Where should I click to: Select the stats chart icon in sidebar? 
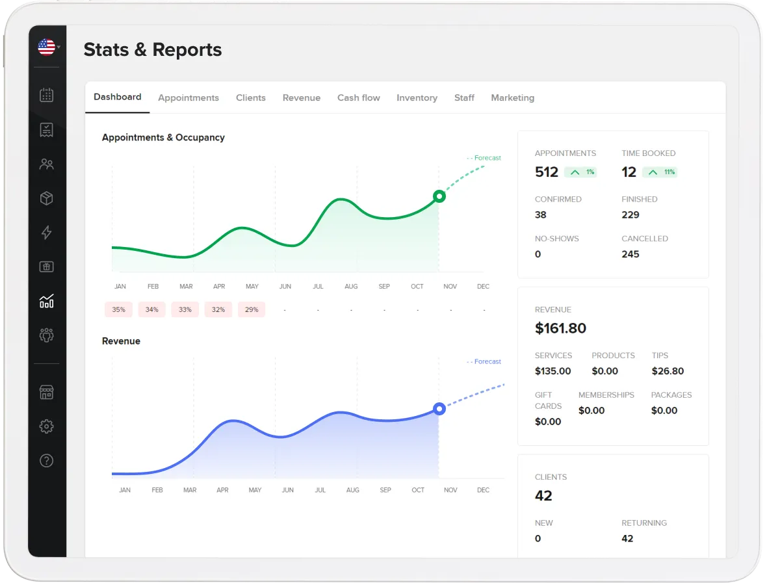pyautogui.click(x=47, y=301)
